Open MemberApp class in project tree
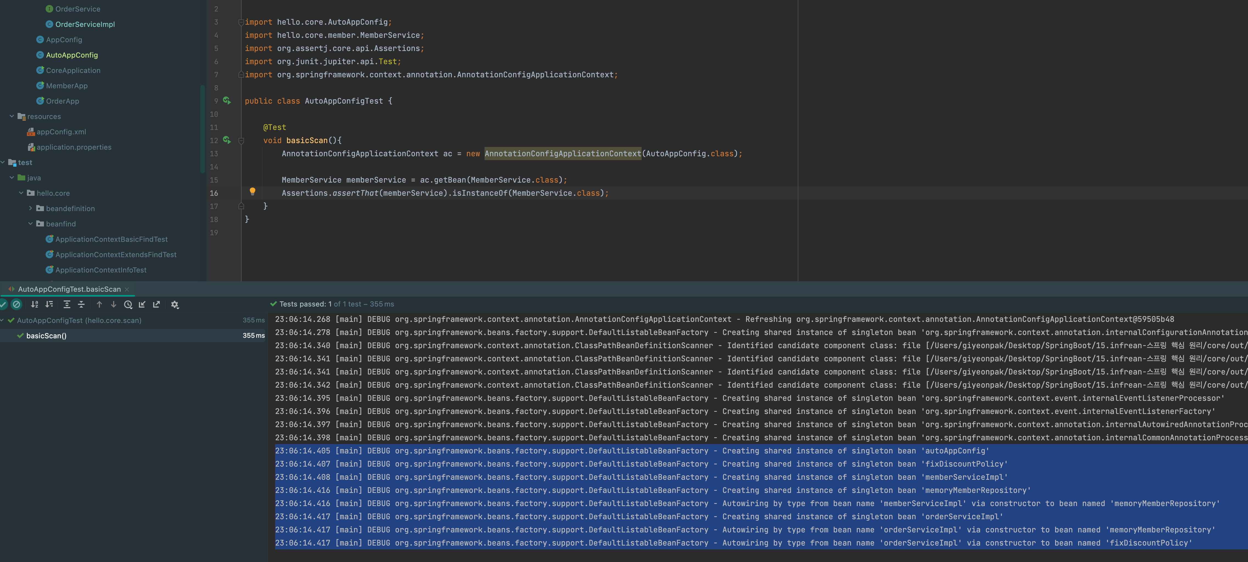This screenshot has height=562, width=1248. [x=67, y=86]
